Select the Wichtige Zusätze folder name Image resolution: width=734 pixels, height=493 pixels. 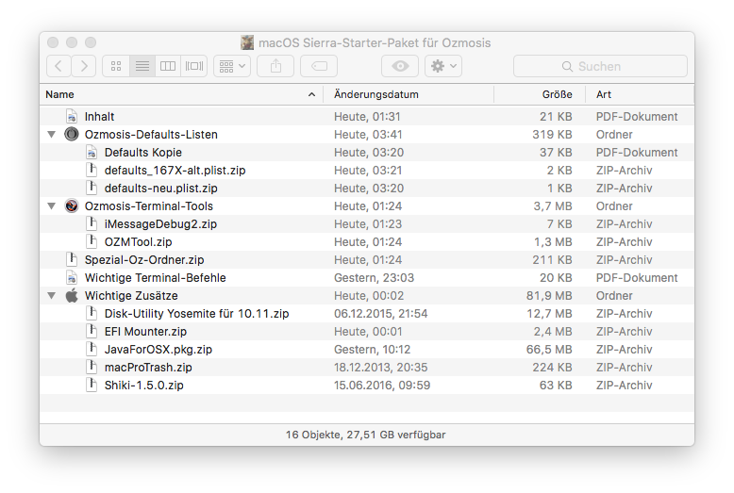(131, 296)
